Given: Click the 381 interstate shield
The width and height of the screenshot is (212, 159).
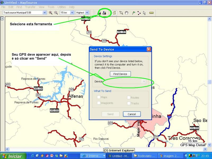Looking at the screenshot, I should click(170, 116).
